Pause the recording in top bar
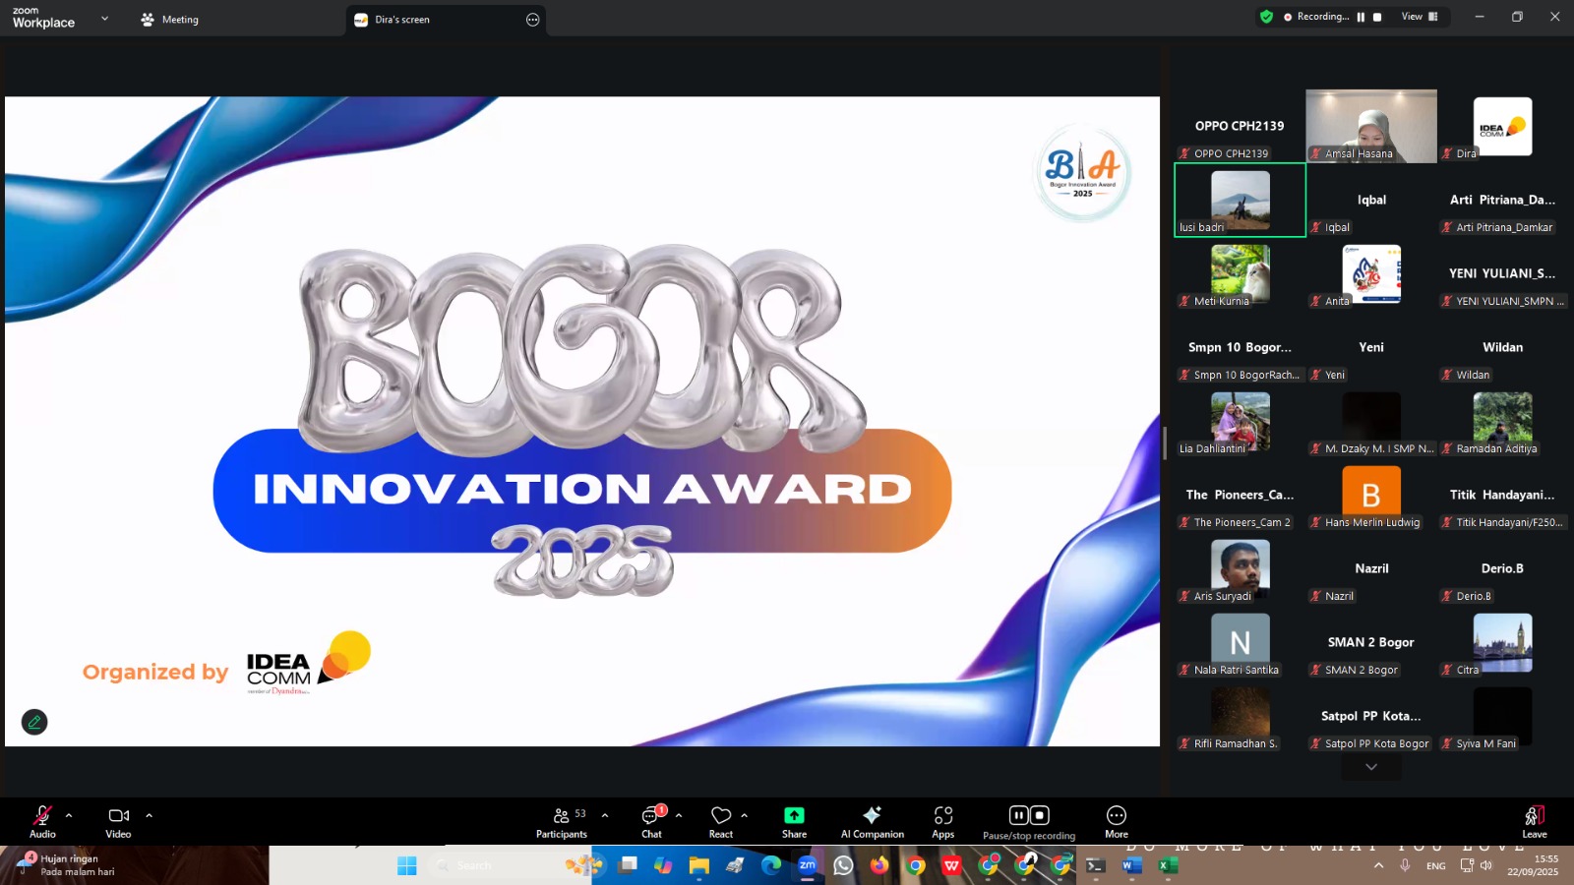 click(1361, 17)
